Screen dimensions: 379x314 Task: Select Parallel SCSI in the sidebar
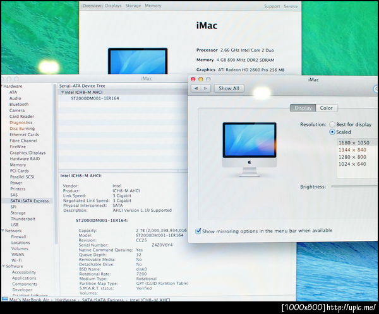pyautogui.click(x=22, y=177)
